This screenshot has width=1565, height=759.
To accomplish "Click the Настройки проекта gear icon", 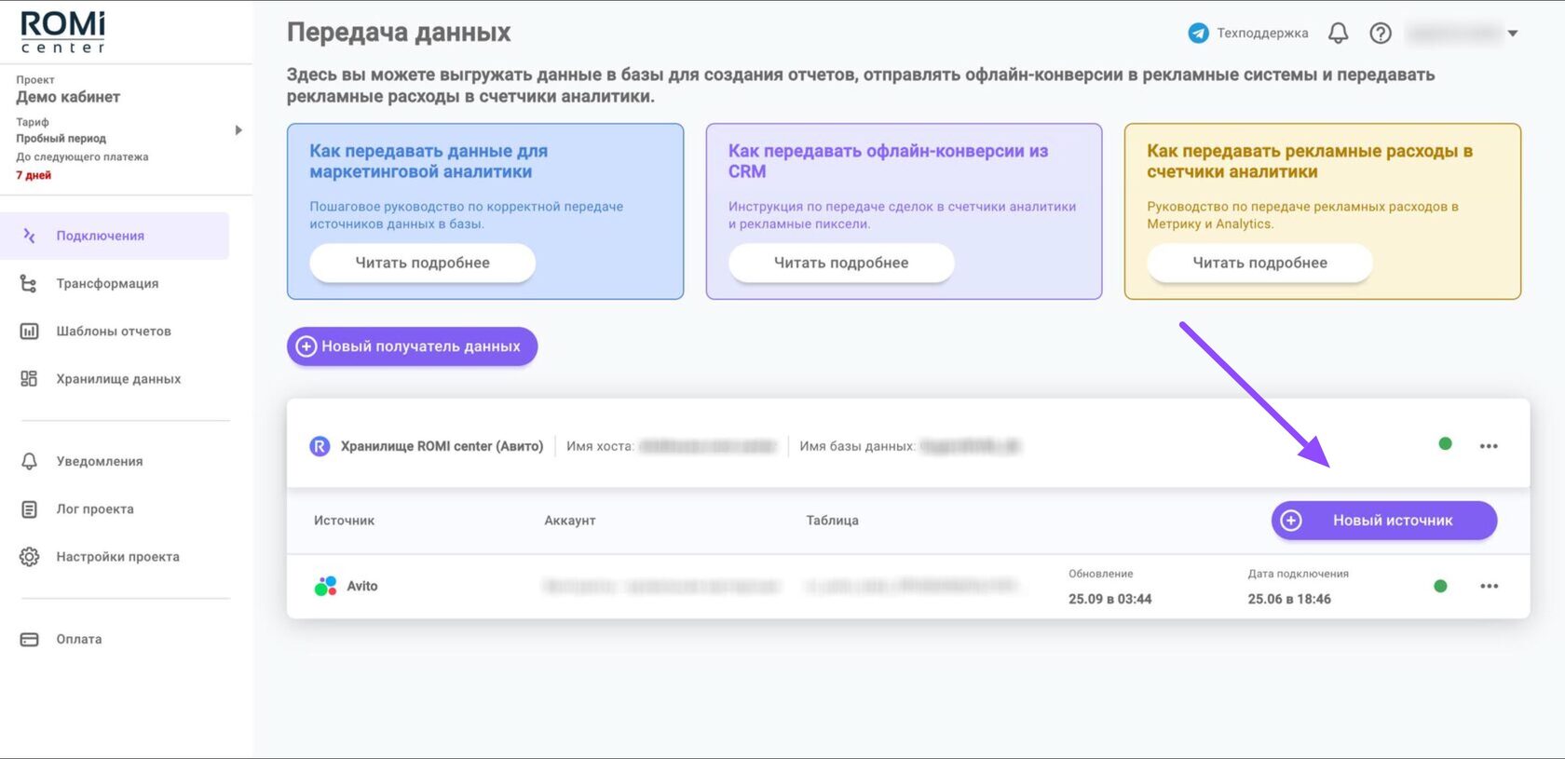I will (29, 557).
